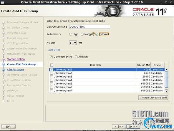Viewport: 174px width, 131px height.
Task: Click the Help button
Action: click(x=9, y=127)
